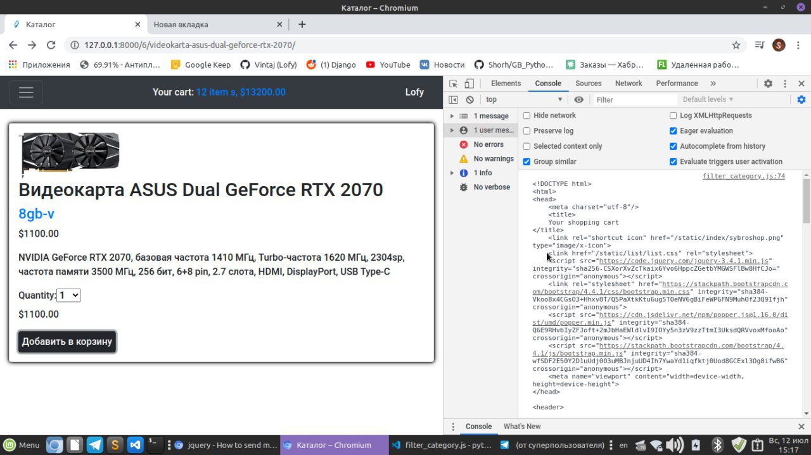Open the DevTools customize three-dot menu
This screenshot has width=811, height=455.
click(785, 84)
